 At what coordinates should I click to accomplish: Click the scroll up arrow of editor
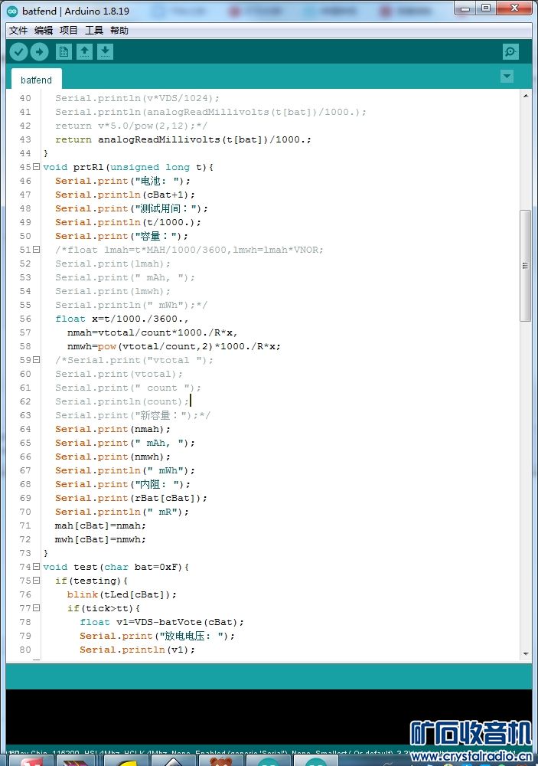(x=525, y=96)
